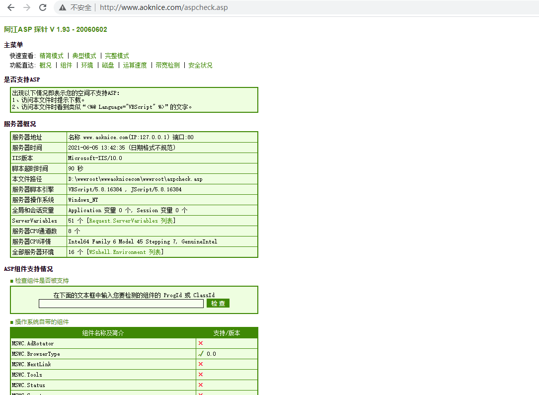Jump to the 概况 section
Viewport: 539px width, 395px height.
coord(45,65)
